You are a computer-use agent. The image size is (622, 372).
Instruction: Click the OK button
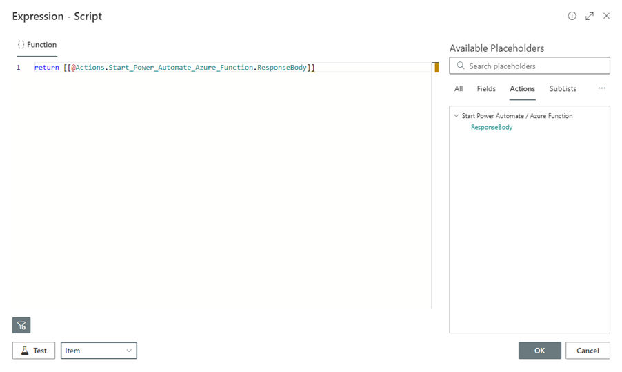tap(539, 351)
